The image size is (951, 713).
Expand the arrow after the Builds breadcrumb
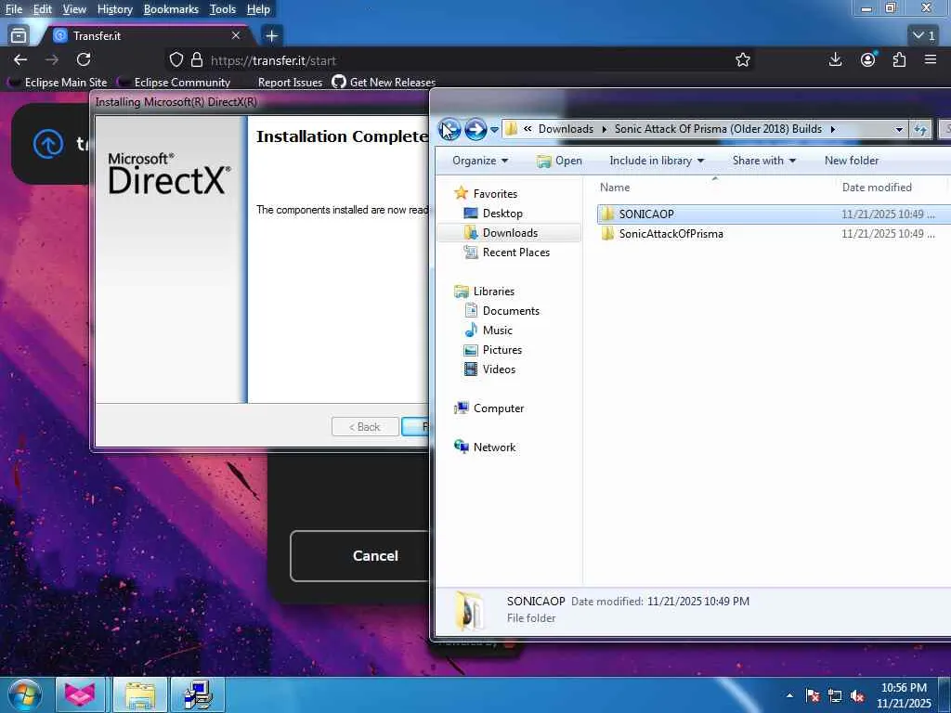point(833,129)
